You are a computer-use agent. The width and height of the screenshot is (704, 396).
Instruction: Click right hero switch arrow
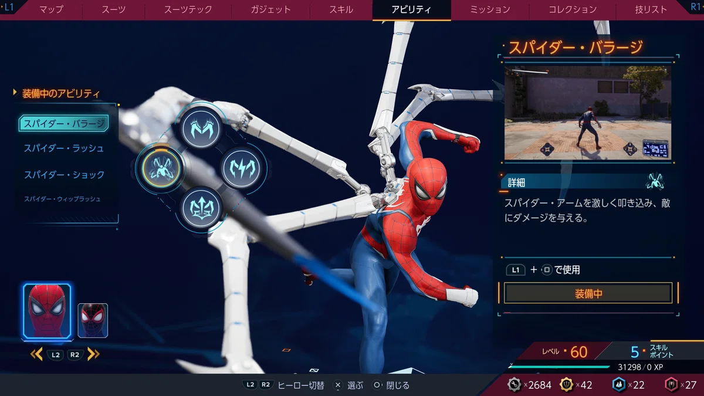(93, 354)
